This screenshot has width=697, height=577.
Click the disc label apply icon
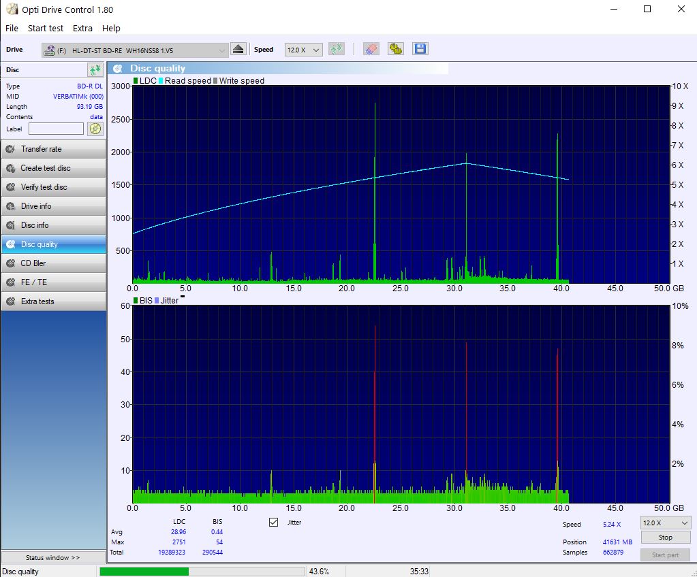pos(95,129)
